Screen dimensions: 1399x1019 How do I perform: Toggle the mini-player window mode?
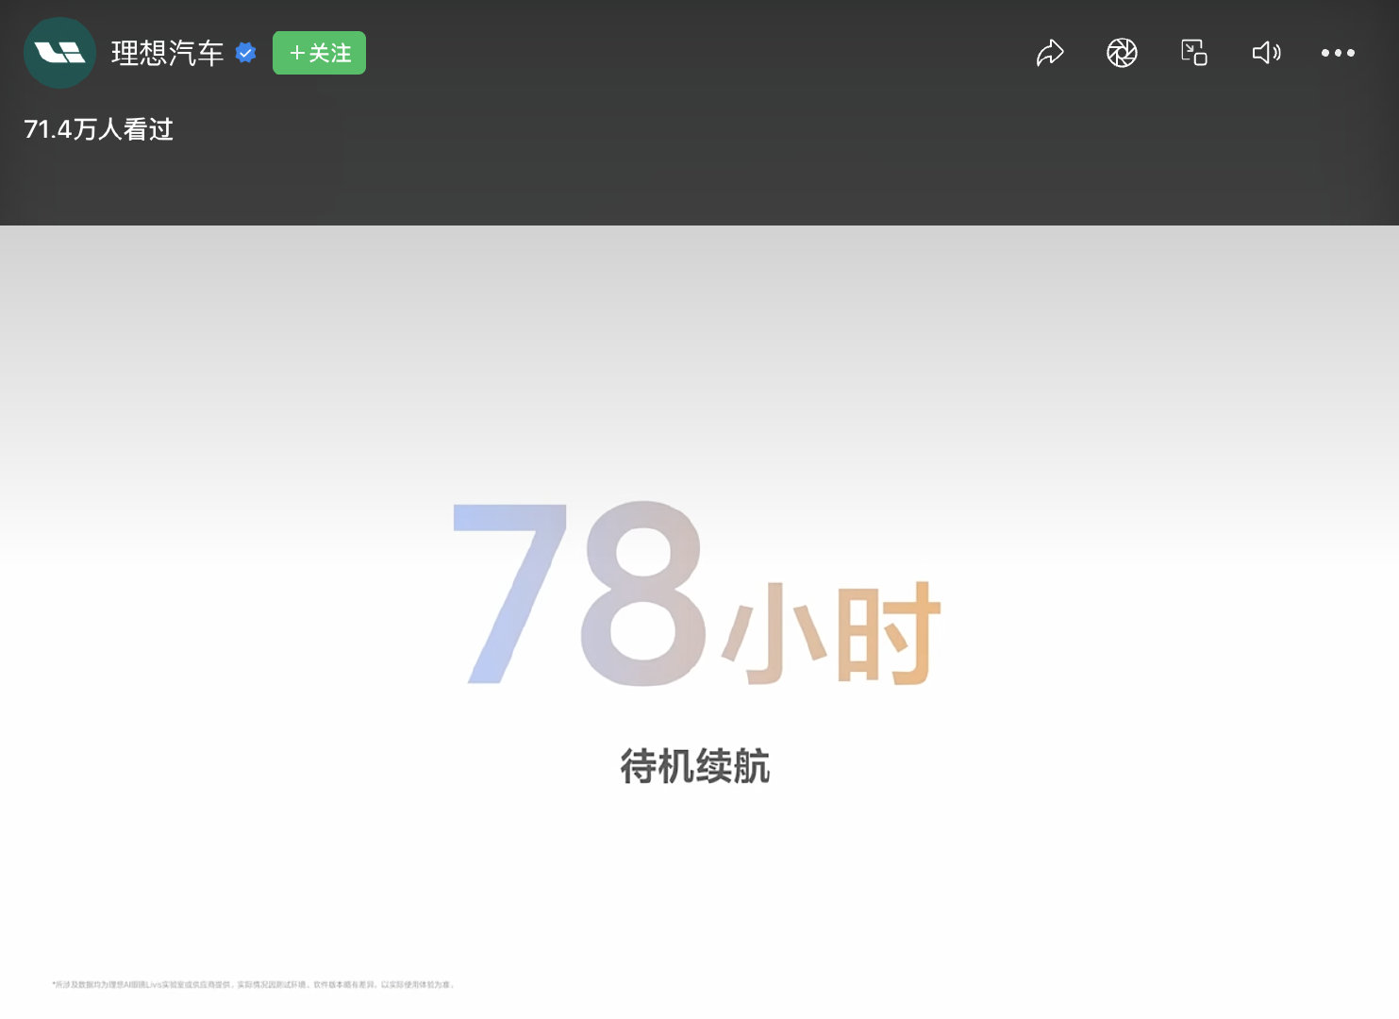point(1193,53)
